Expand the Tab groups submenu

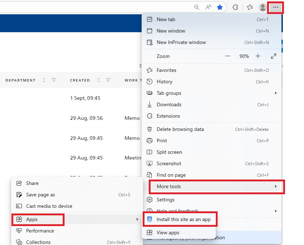(x=211, y=93)
